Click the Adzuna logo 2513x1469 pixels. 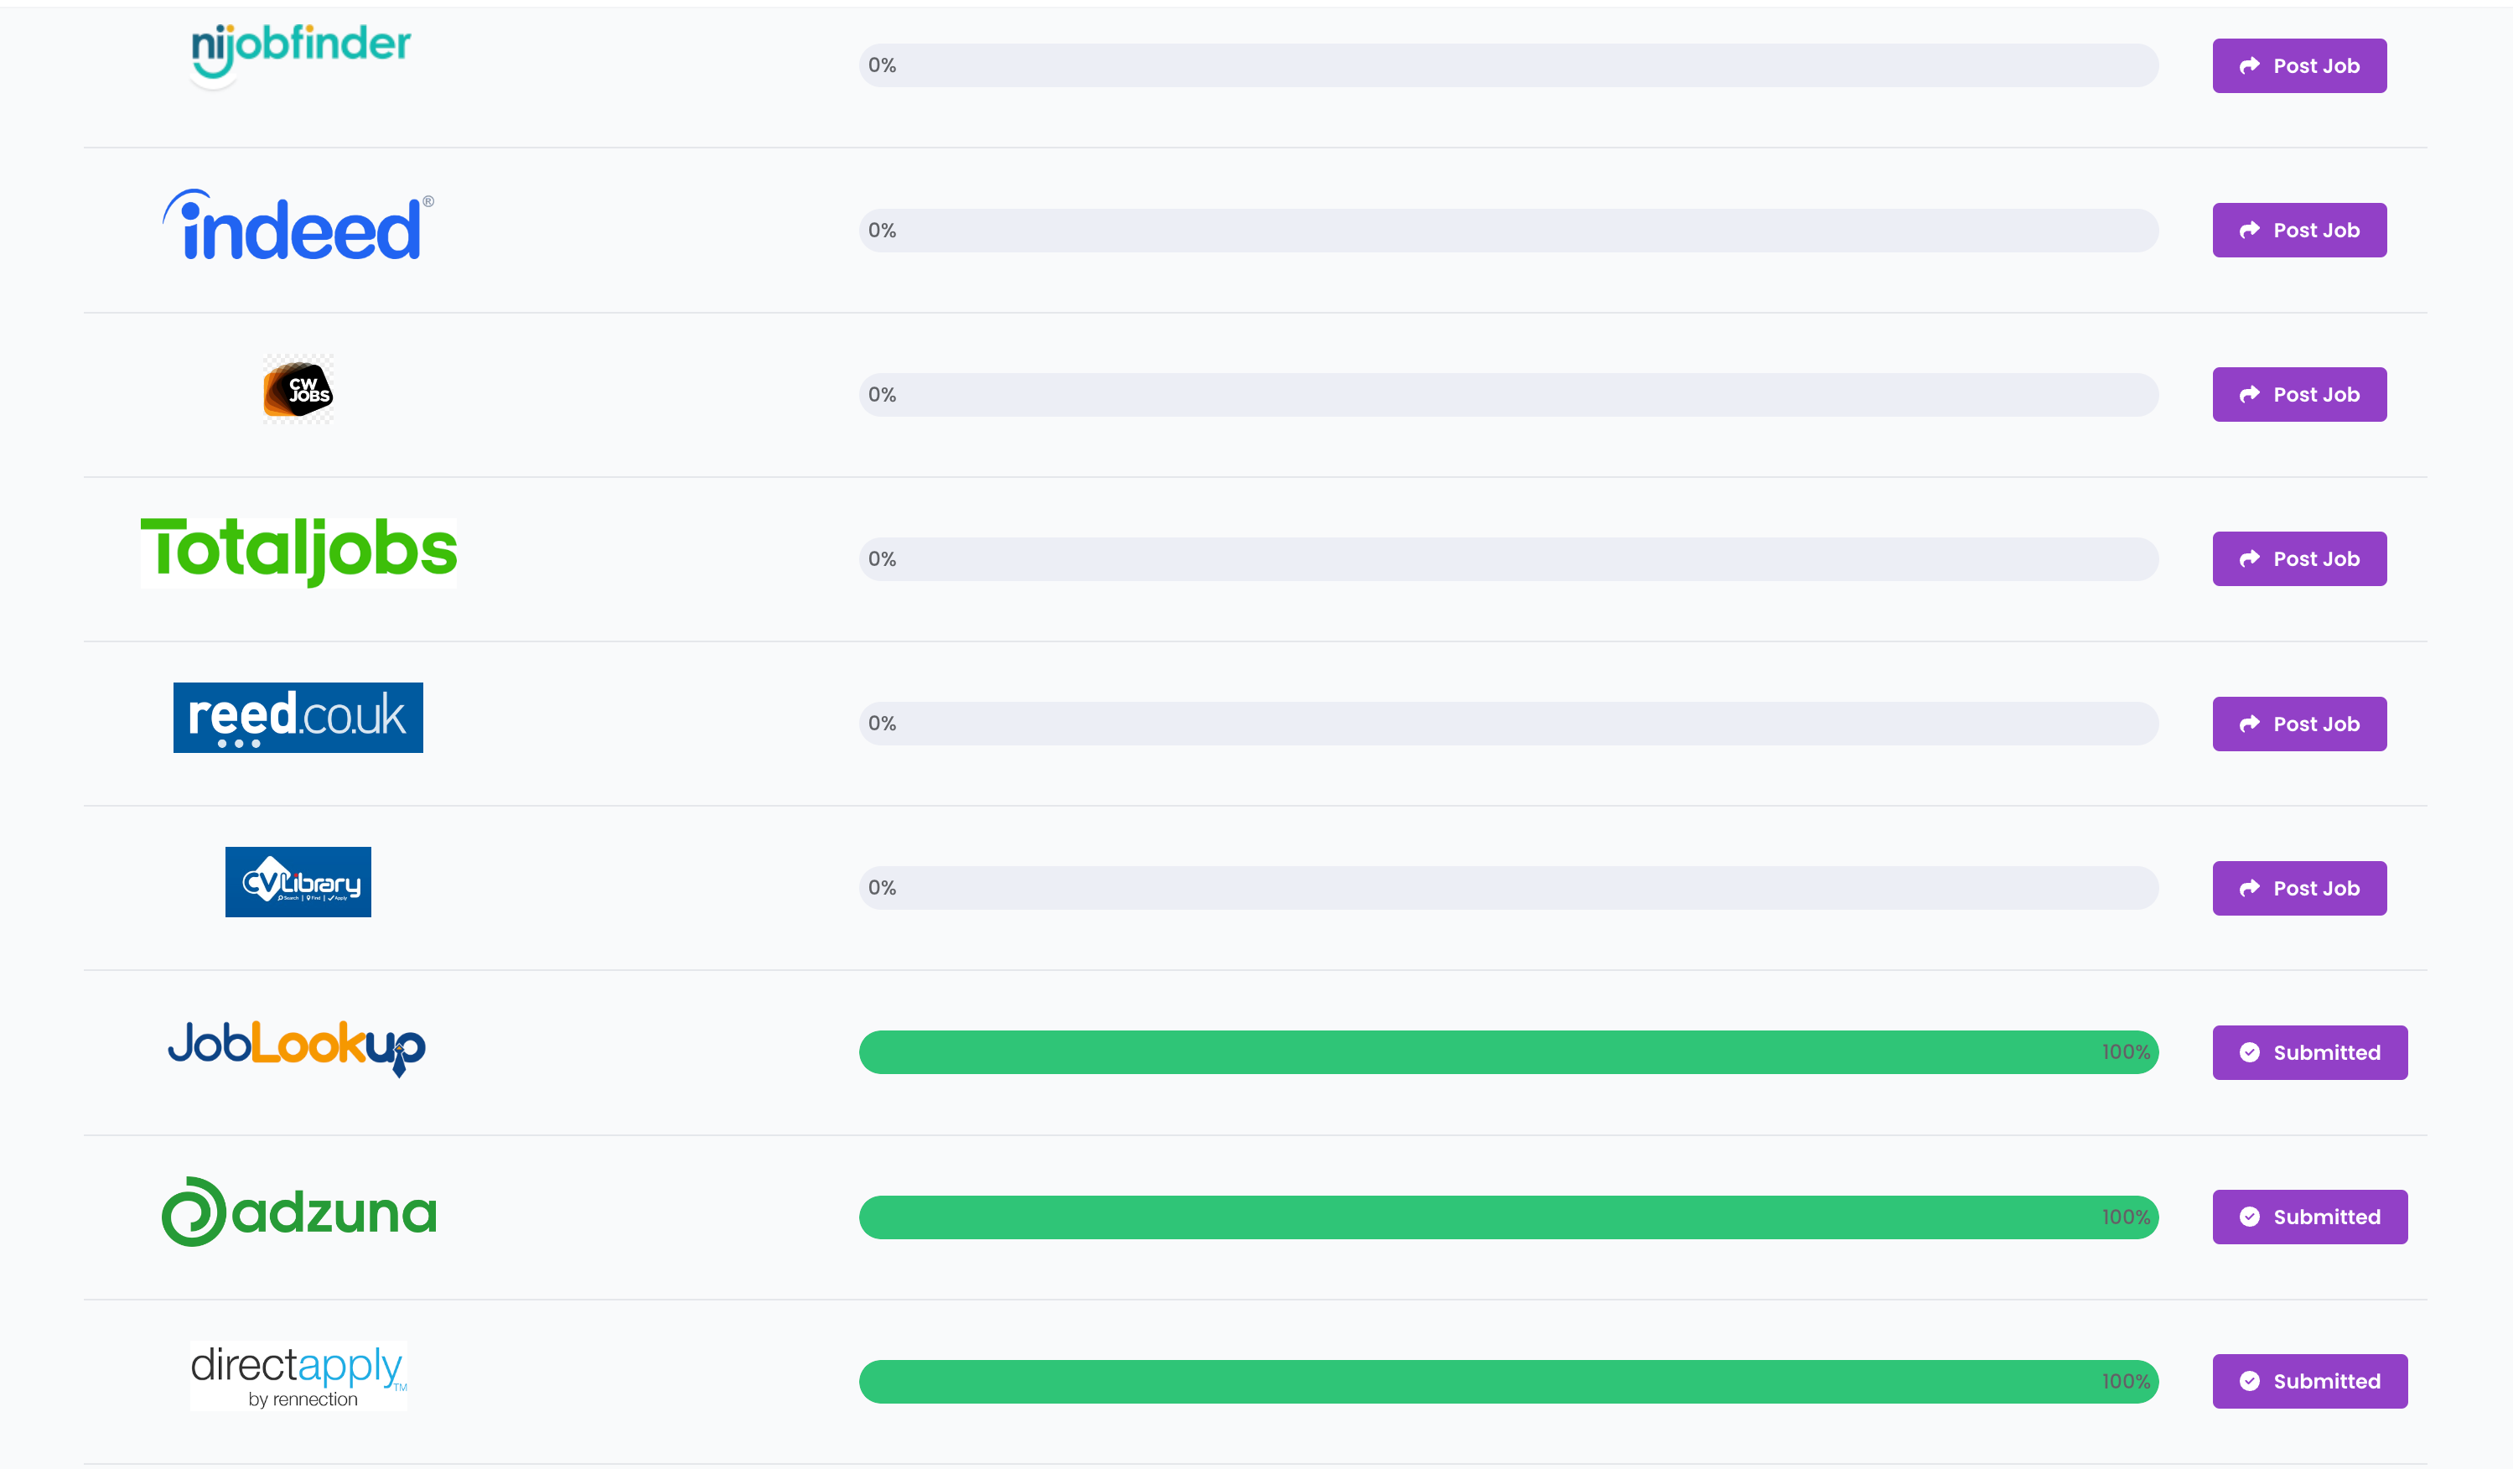coord(299,1212)
